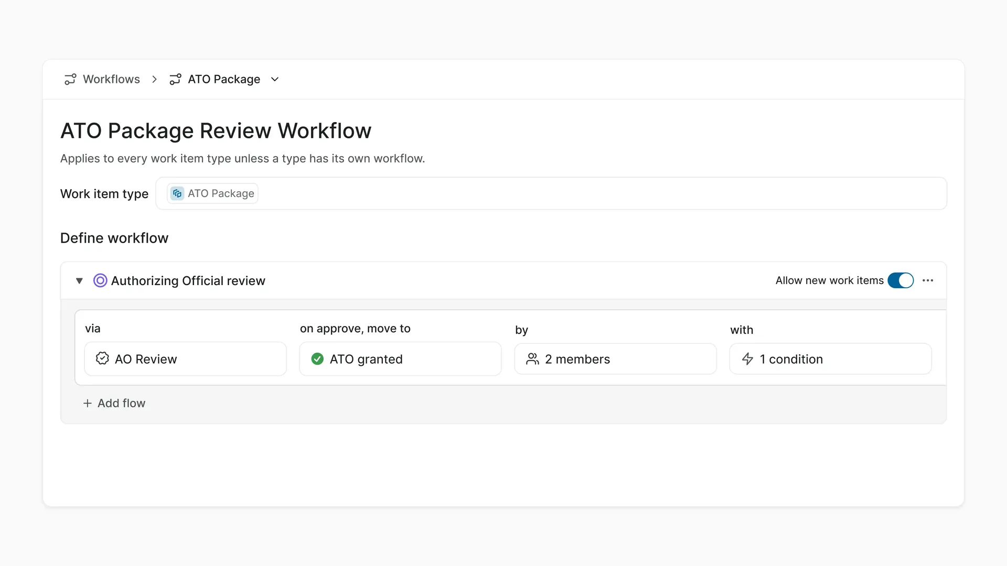Click the 'Allow new work items' label
Screen dimensions: 1007x566
[829, 280]
